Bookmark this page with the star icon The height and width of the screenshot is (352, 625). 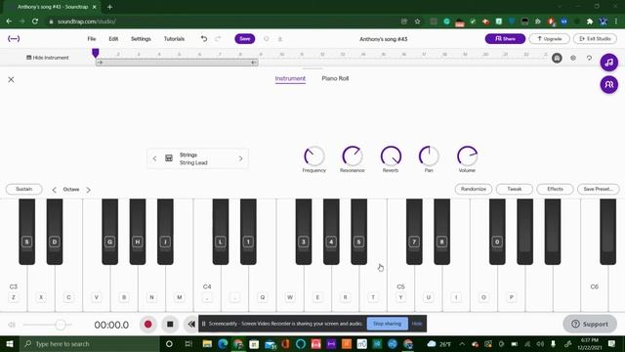(x=417, y=22)
